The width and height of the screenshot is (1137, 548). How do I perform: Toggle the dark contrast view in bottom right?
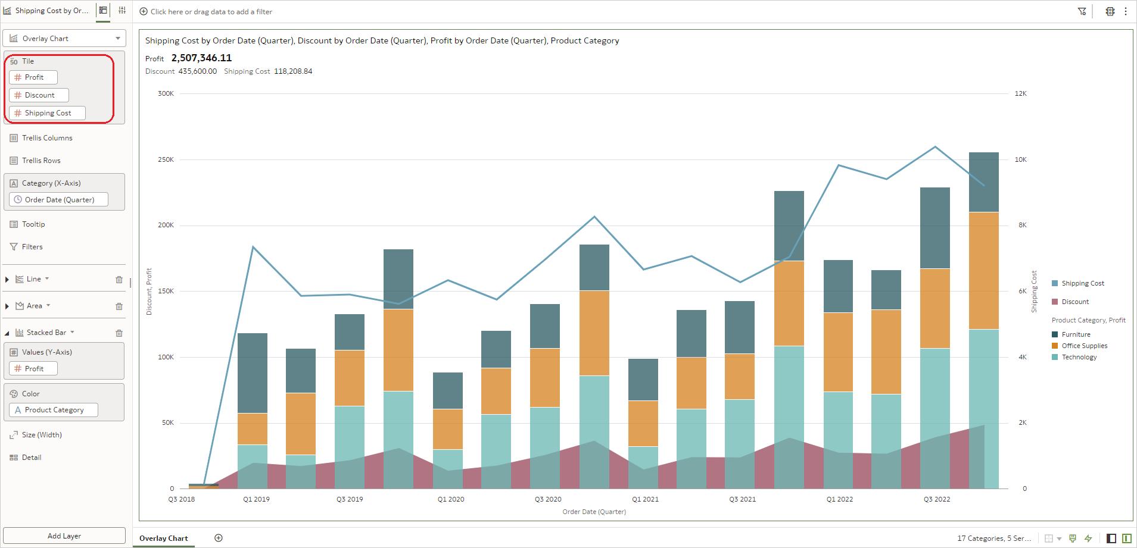1110,538
